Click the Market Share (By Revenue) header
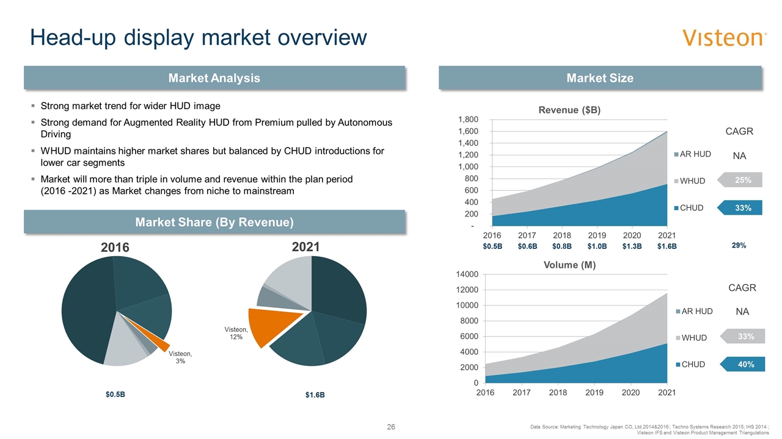Screen dimensions: 782x439 pos(214,221)
